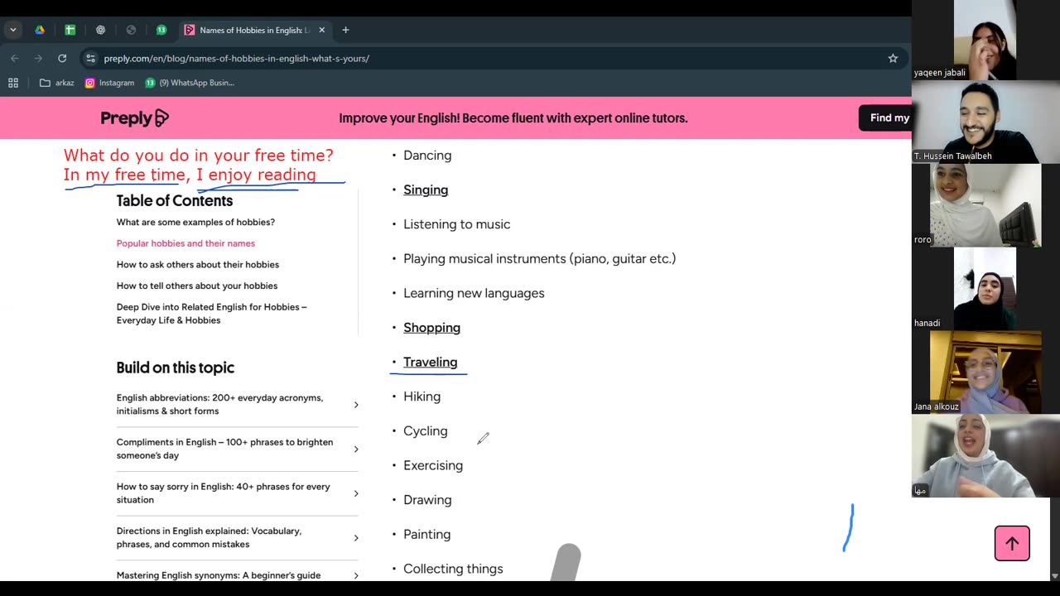Switch to the grey globe tab
The width and height of the screenshot is (1060, 596).
click(x=131, y=30)
